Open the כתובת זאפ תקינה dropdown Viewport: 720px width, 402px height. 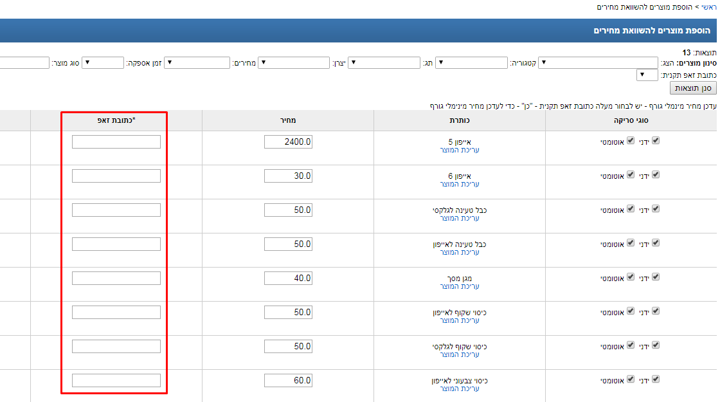[x=647, y=75]
